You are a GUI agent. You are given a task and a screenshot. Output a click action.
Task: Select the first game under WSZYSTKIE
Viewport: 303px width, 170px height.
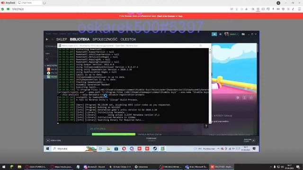[52, 69]
